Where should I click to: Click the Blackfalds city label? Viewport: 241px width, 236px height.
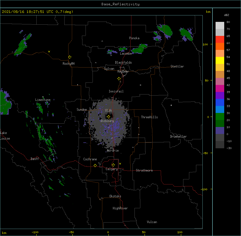(x=123, y=63)
